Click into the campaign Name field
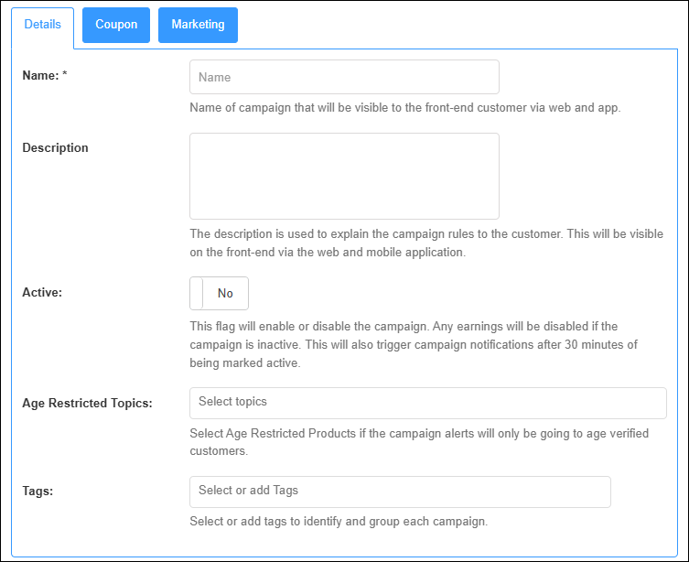 [x=344, y=77]
